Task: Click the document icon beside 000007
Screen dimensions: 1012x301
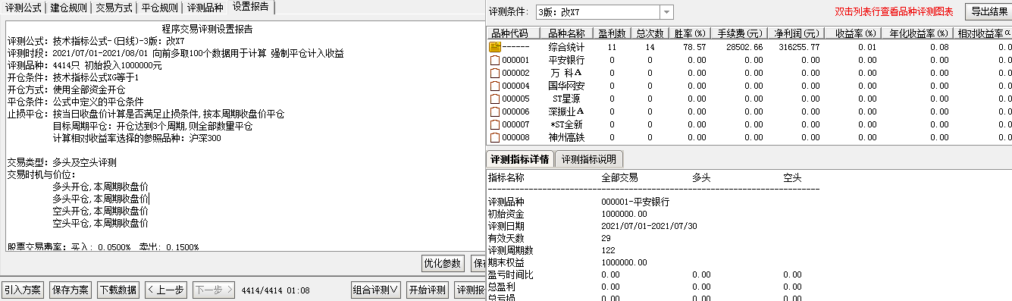Action: tap(494, 124)
